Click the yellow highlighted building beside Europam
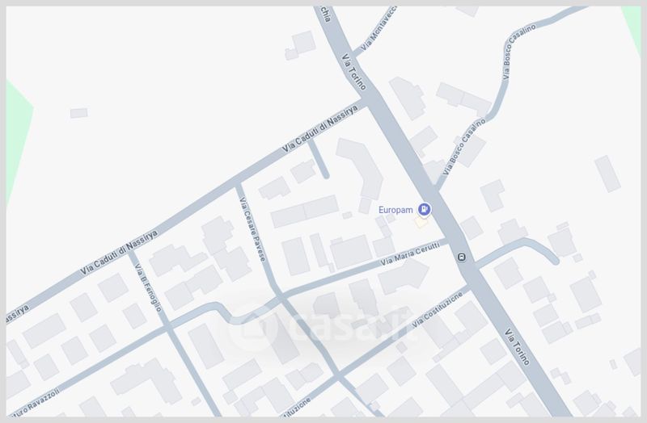647x423 pixels. pos(421,222)
